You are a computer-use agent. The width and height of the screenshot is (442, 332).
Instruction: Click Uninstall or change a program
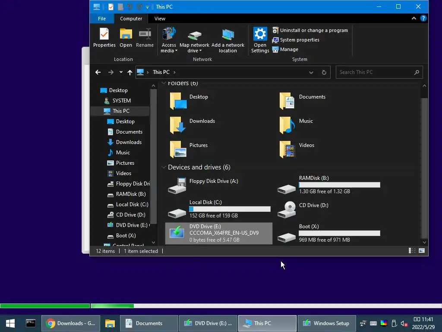tap(310, 30)
